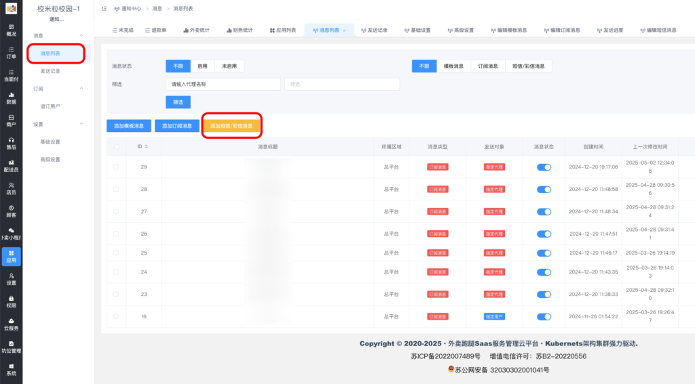Focus the 请输入代理名称 input field

coord(223,84)
